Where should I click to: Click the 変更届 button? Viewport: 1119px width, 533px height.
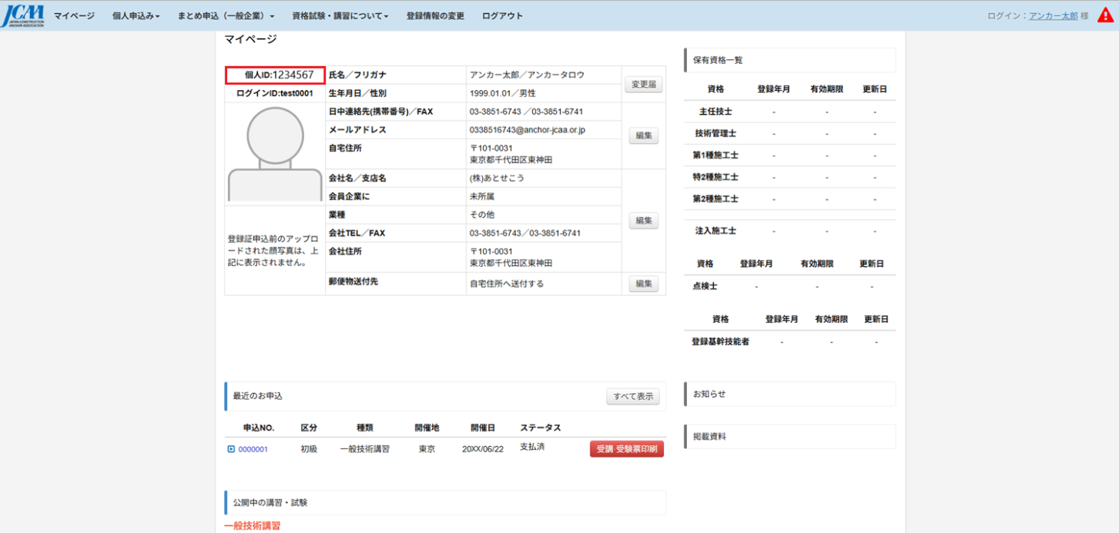pos(643,85)
